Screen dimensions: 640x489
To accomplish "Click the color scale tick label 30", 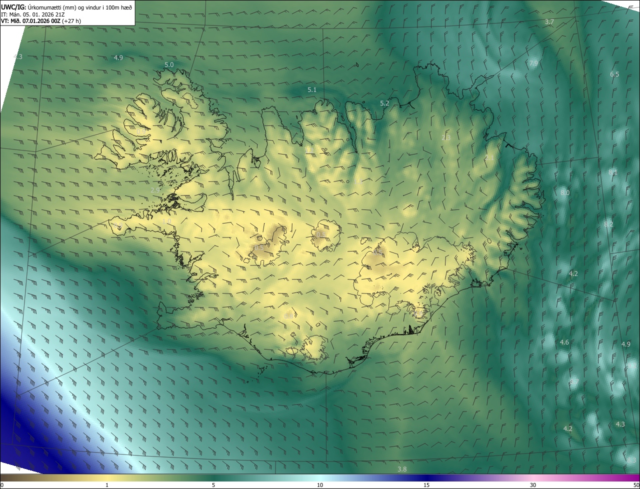I will click(533, 485).
